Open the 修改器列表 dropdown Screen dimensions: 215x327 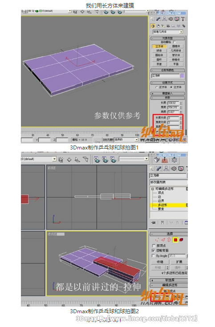pos(169,182)
